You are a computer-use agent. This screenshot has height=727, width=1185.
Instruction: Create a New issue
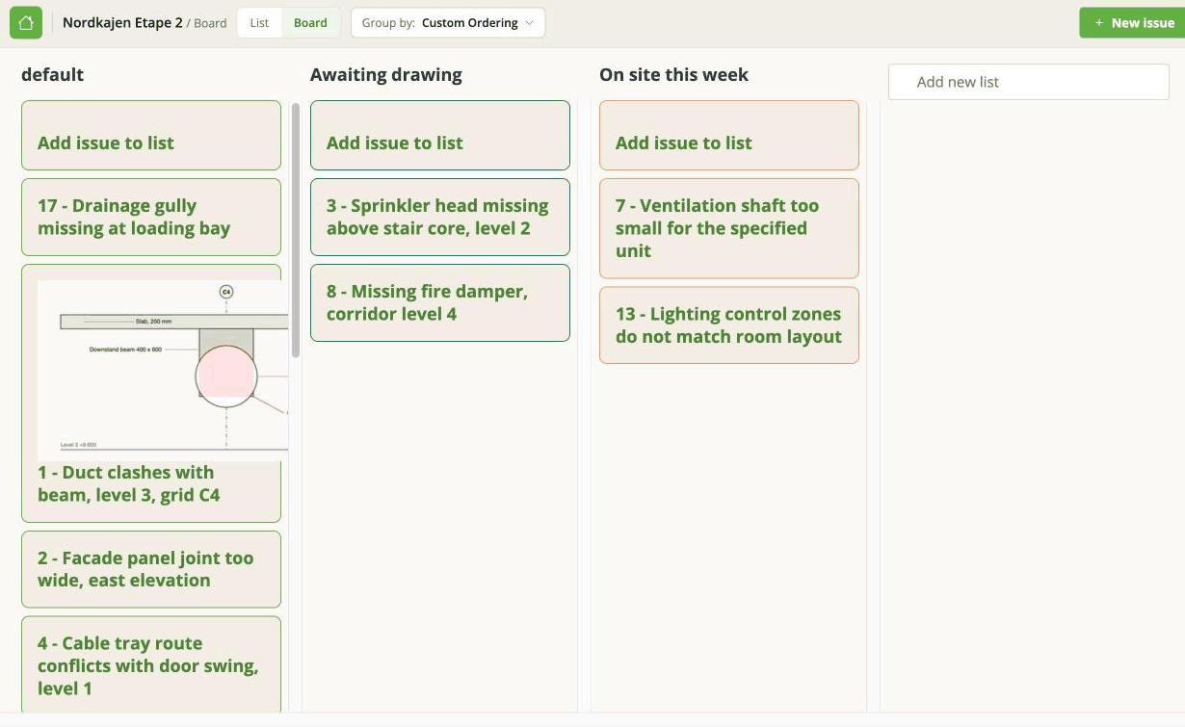click(x=1132, y=23)
